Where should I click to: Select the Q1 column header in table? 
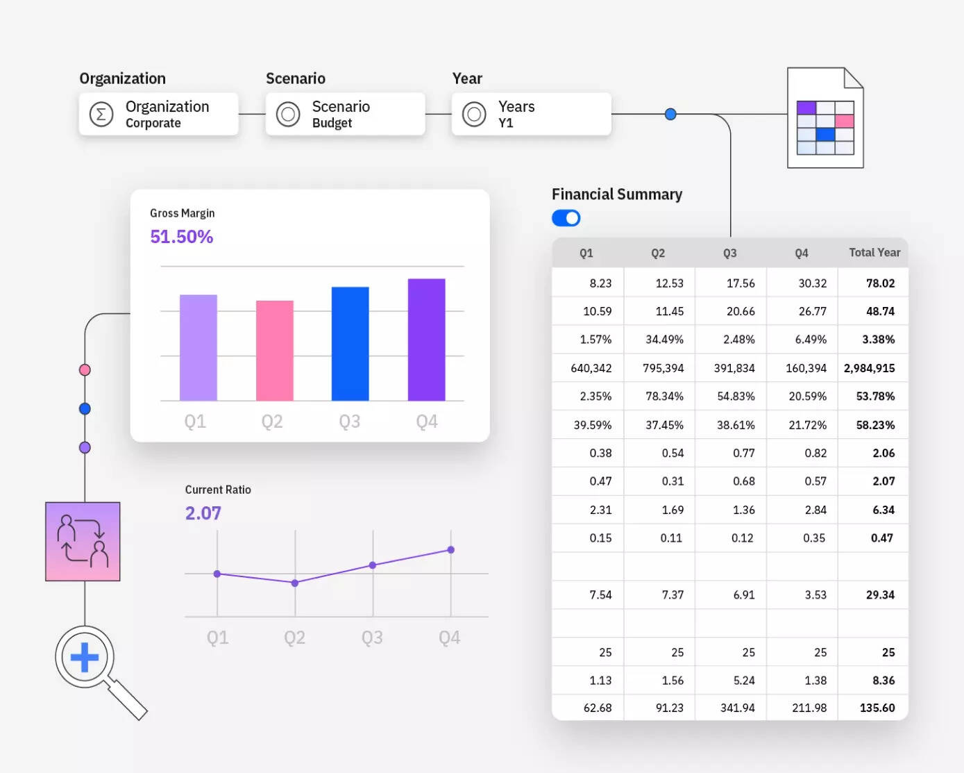(x=586, y=253)
